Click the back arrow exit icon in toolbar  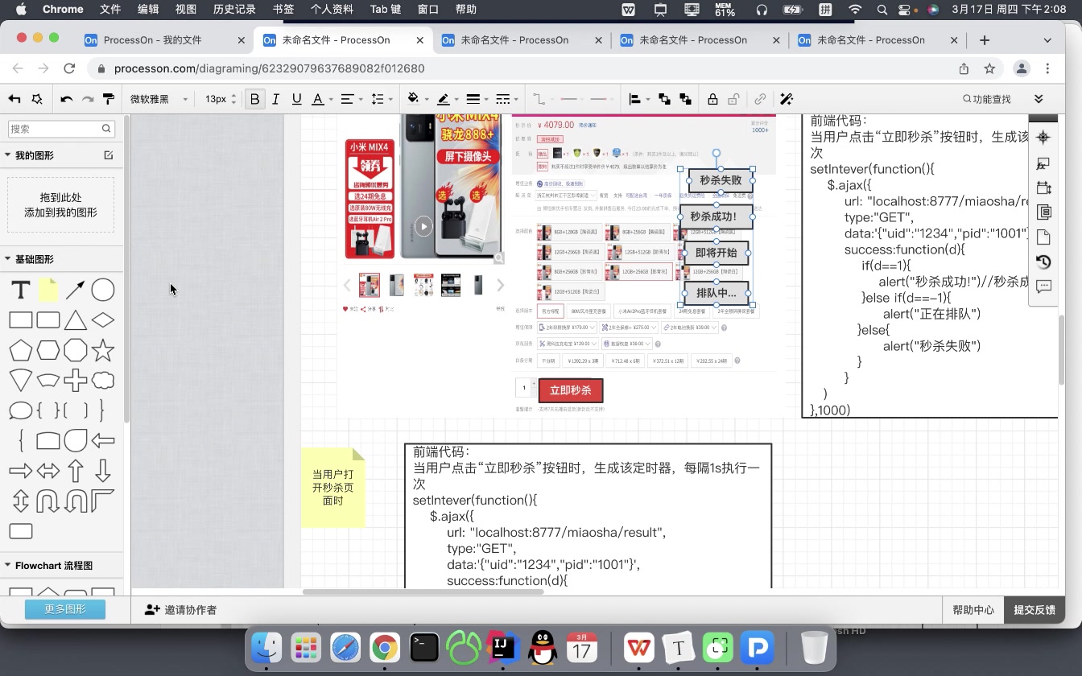(14, 99)
